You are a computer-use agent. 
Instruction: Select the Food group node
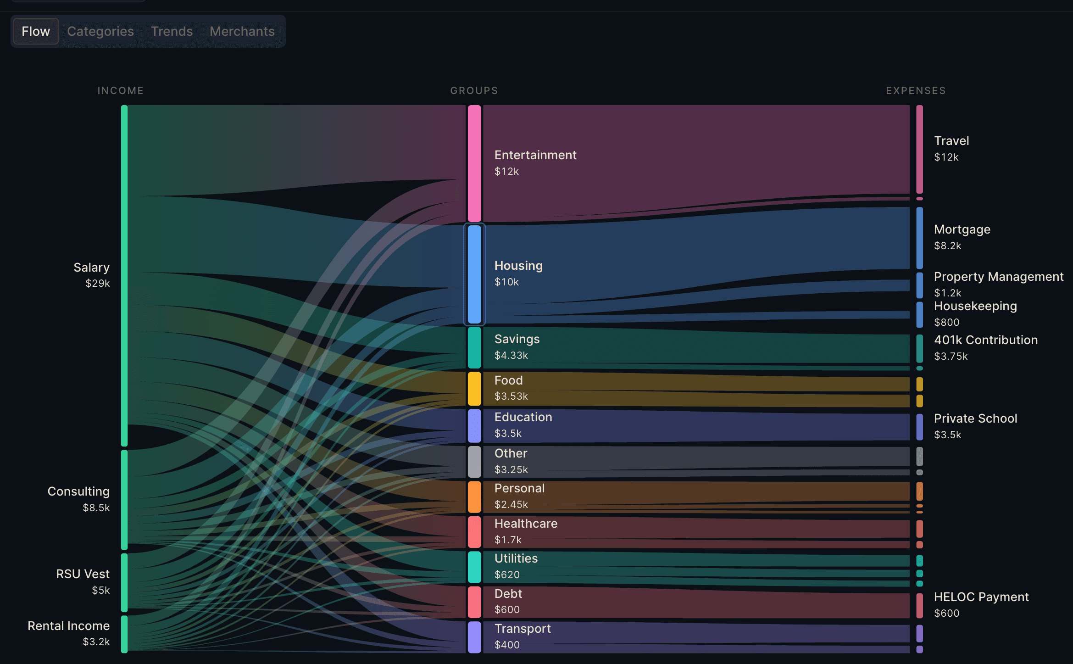[474, 388]
